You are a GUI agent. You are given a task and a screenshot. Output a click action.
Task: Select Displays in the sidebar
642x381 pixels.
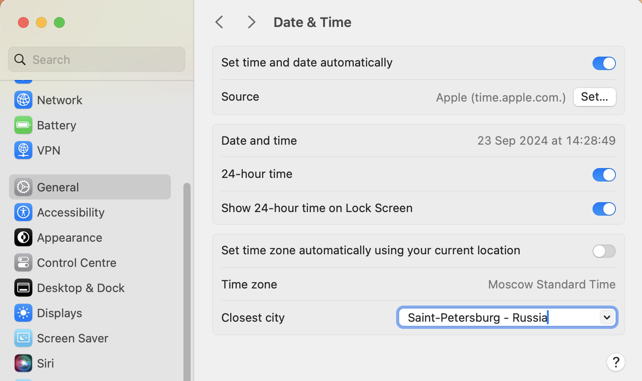coord(59,313)
